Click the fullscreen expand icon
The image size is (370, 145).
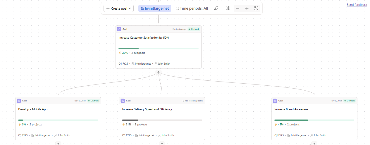pyautogui.click(x=256, y=8)
